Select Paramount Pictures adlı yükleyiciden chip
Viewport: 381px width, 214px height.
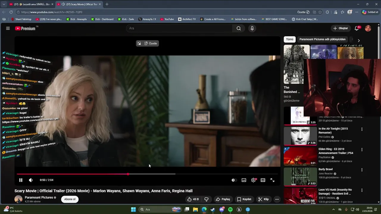322,39
